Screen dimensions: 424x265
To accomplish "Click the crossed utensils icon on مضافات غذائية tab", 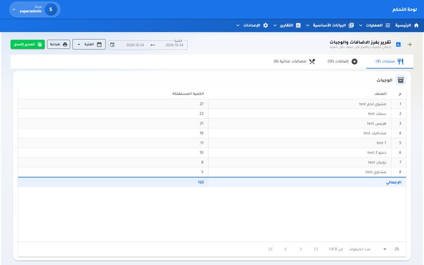I will (x=312, y=61).
